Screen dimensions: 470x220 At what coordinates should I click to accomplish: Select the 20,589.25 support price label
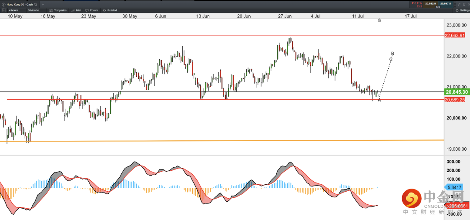pos(455,100)
